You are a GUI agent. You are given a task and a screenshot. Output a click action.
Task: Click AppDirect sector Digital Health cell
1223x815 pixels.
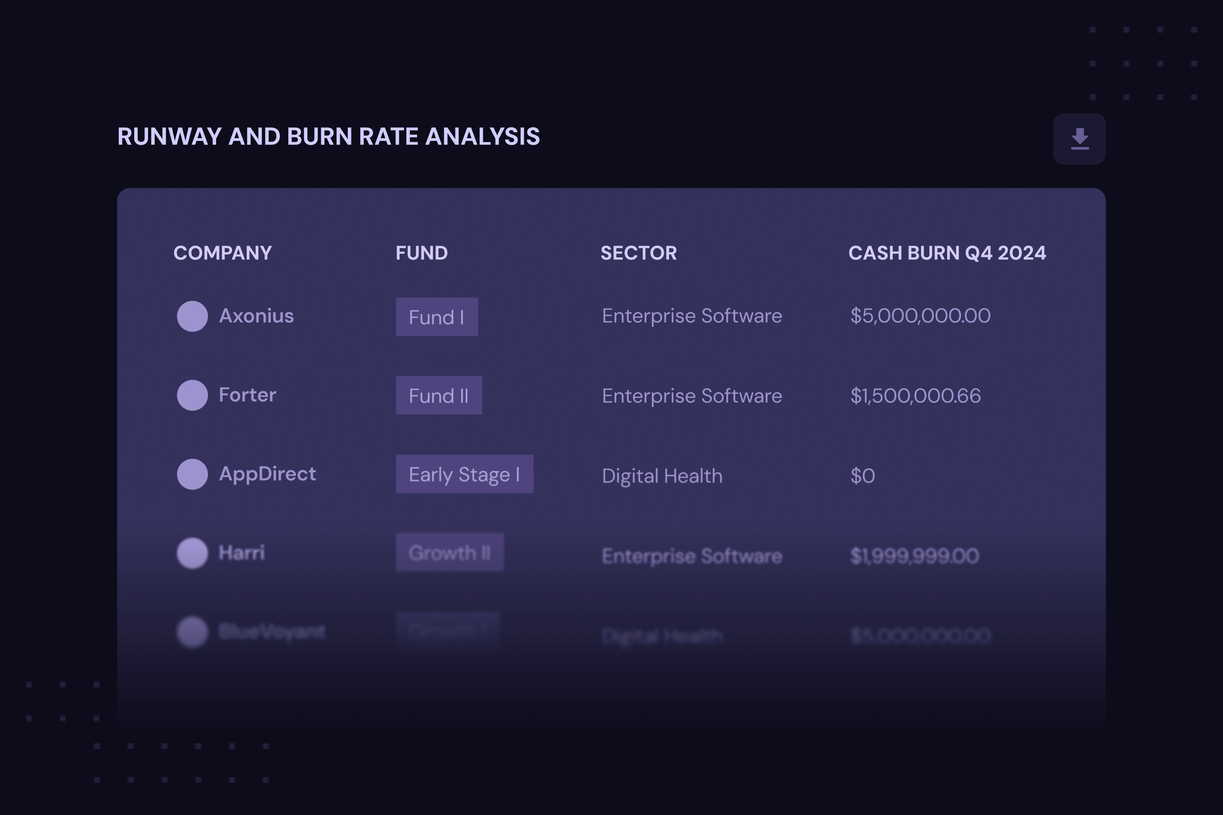662,476
